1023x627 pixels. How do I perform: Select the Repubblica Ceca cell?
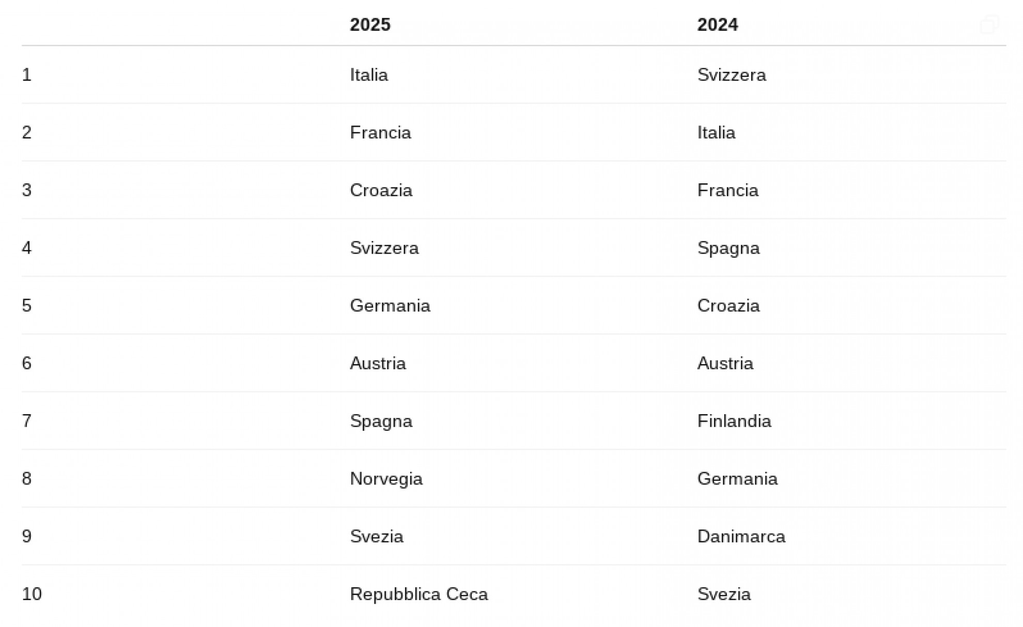(419, 594)
